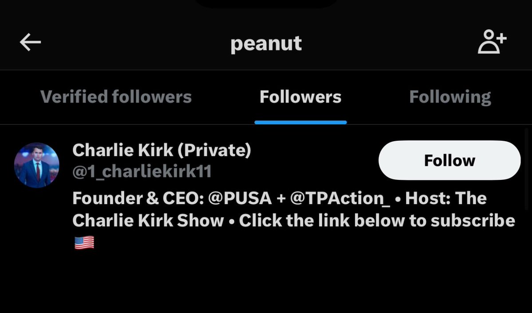The image size is (532, 313).
Task: Click the @1_charliekirk11 handle
Action: click(142, 171)
